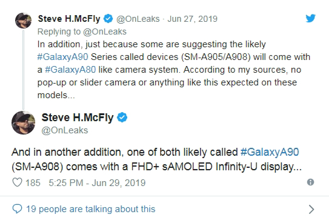Open small profile avatar of first tweet
This screenshot has width=329, height=220.
pos(23,21)
